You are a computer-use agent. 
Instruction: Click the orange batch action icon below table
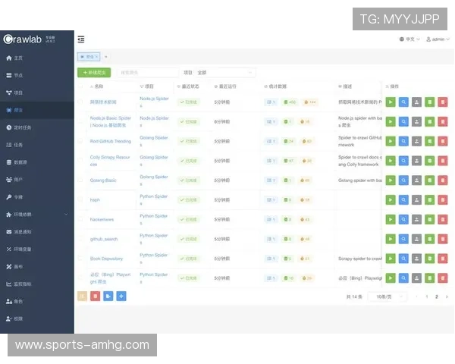(83, 296)
